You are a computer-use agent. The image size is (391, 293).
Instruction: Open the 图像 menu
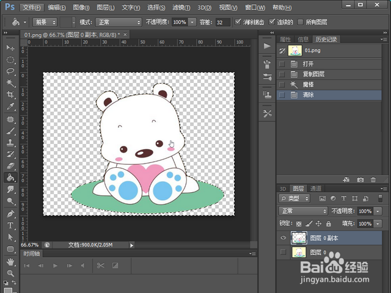[x=81, y=7]
